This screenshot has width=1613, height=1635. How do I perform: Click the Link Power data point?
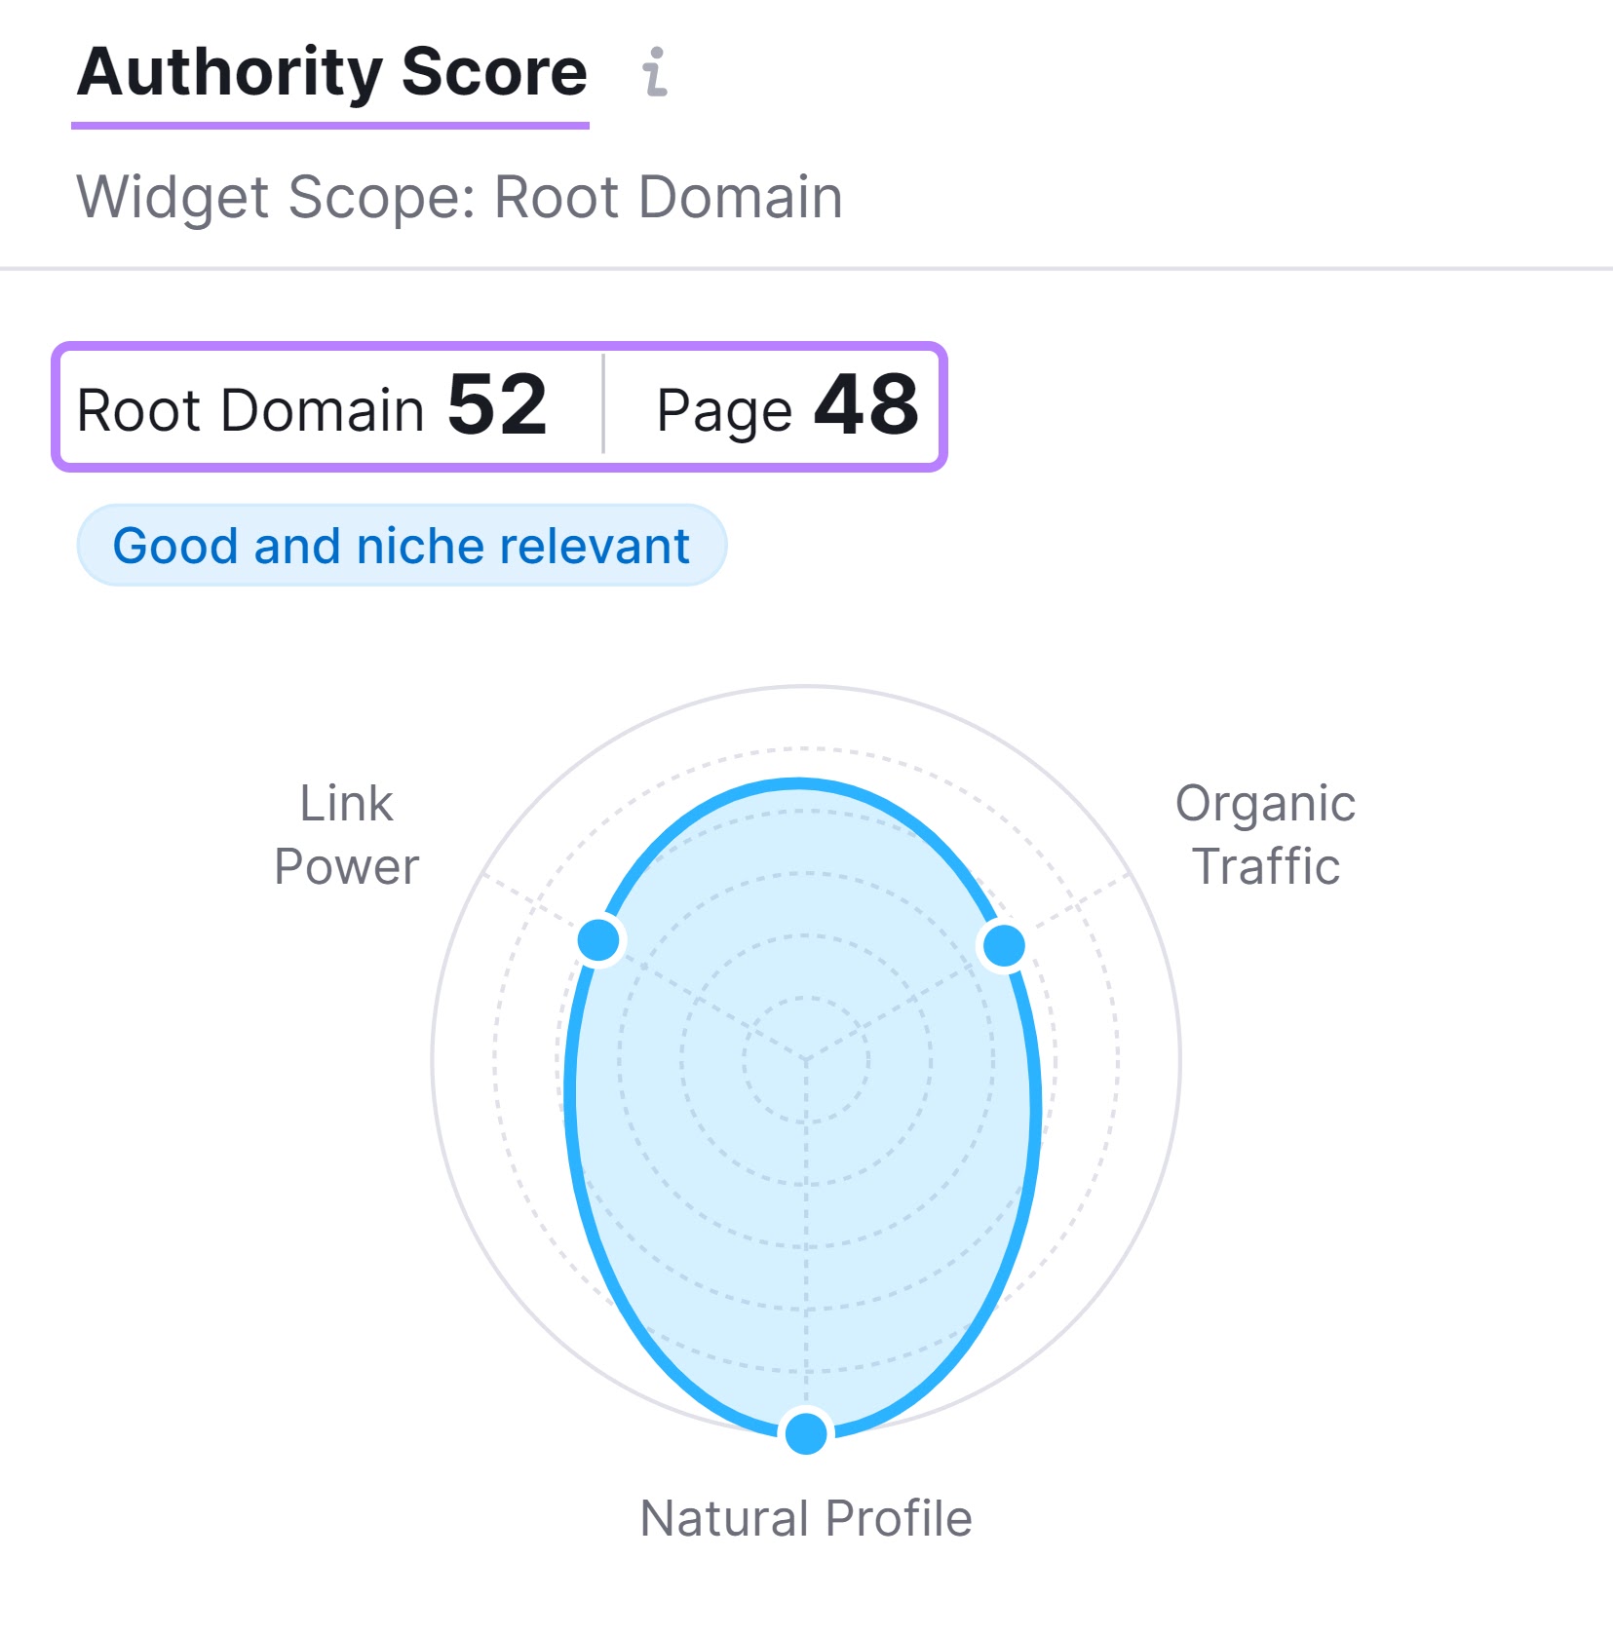click(x=599, y=941)
